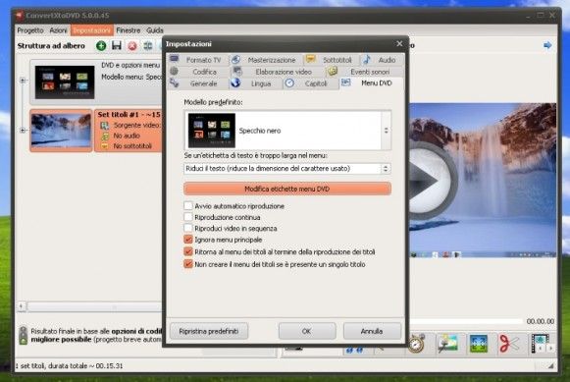Viewport: 570px width, 382px height.
Task: Click the status bar duration text
Action: (x=69, y=365)
